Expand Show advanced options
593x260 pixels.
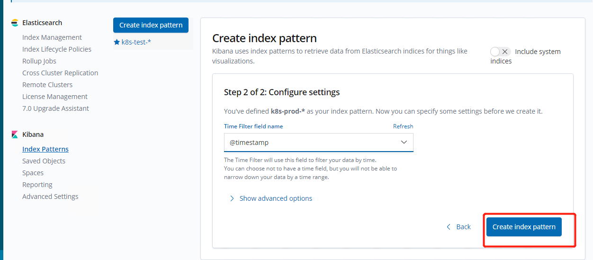pyautogui.click(x=276, y=198)
